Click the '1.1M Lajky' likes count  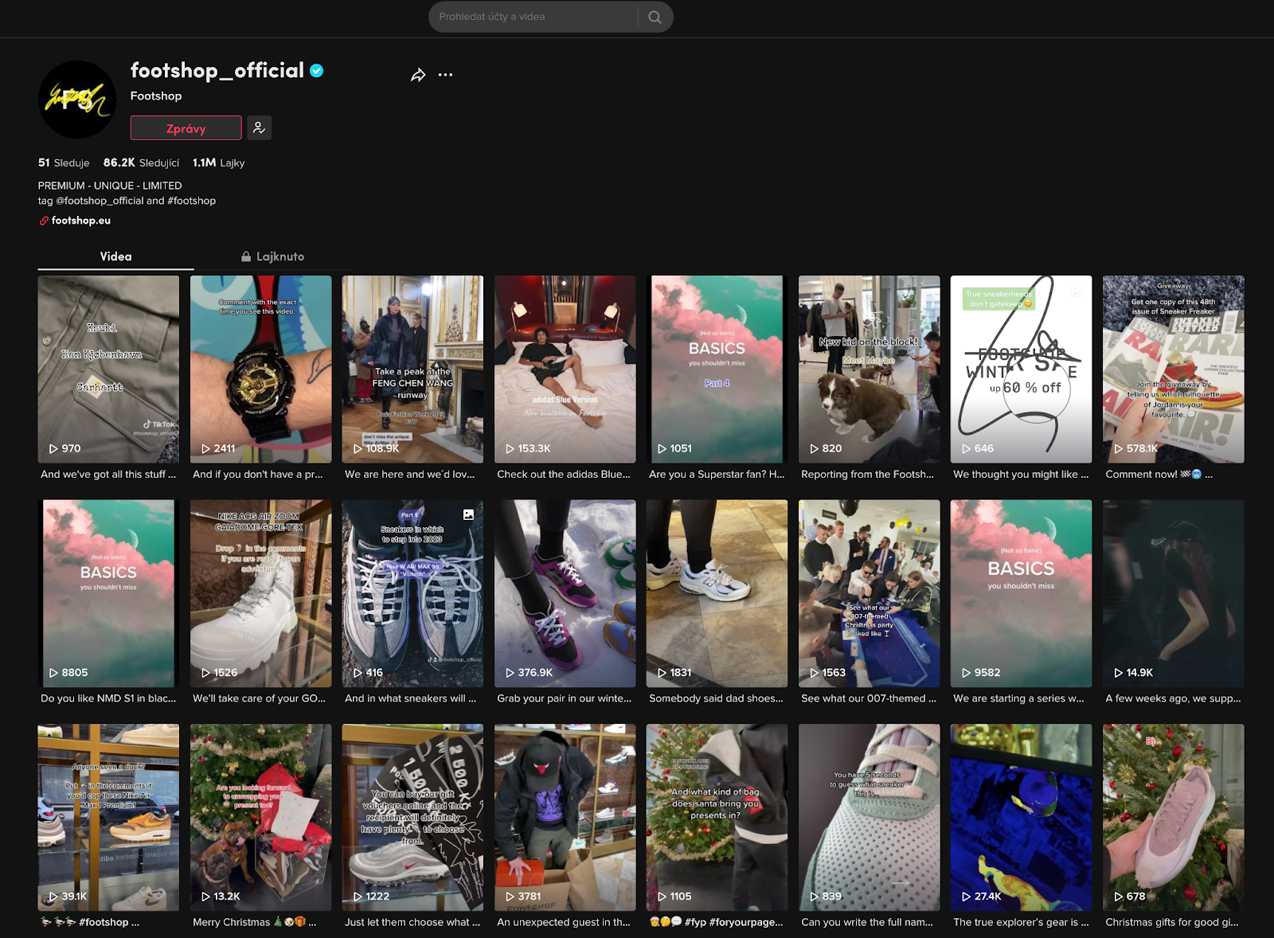pos(218,162)
